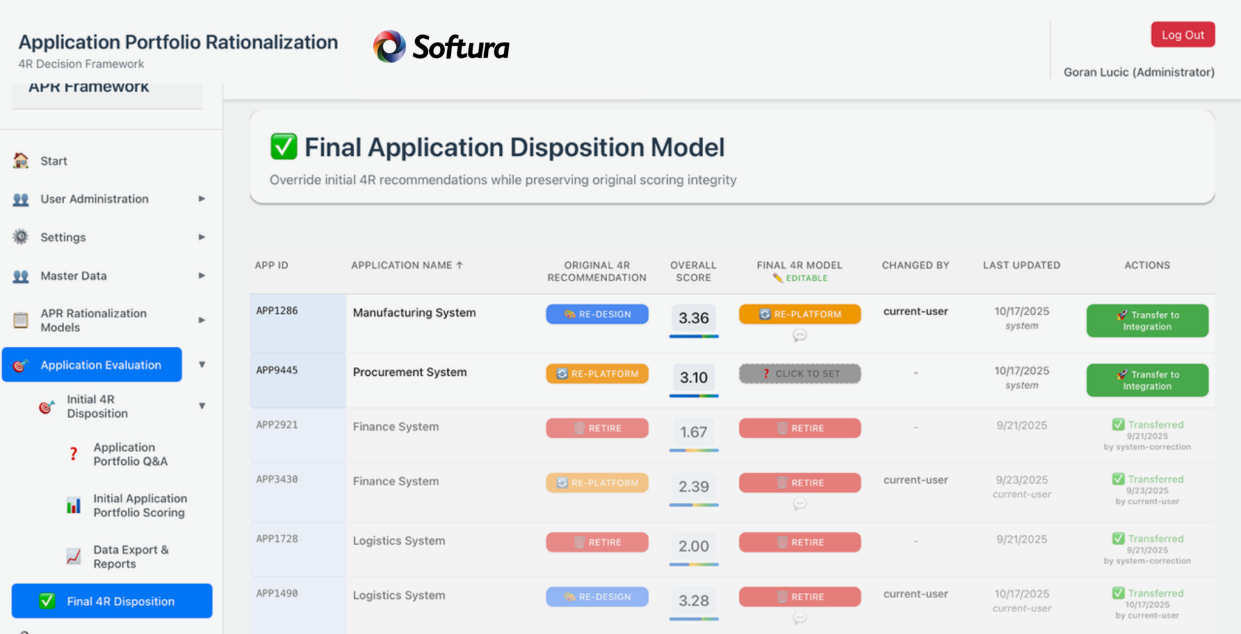Expand the User Administration submenu arrow
The width and height of the screenshot is (1241, 634).
202,199
